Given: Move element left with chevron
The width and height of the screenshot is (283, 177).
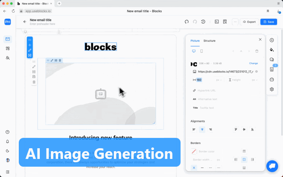Looking at the screenshot, I should coord(233,51).
